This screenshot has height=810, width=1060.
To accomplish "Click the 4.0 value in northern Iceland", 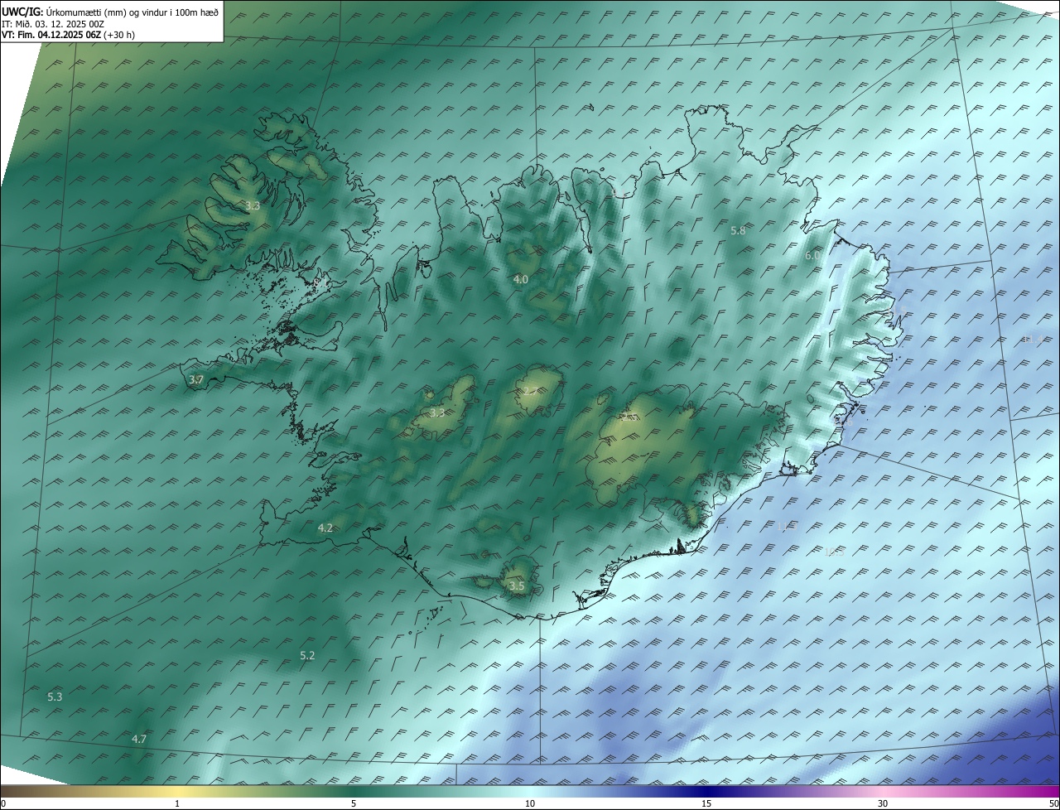I will click(520, 280).
